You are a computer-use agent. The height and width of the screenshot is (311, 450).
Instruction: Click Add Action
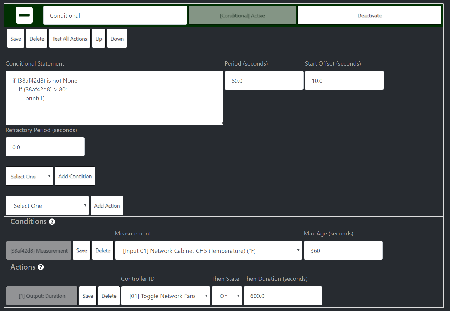coord(107,205)
